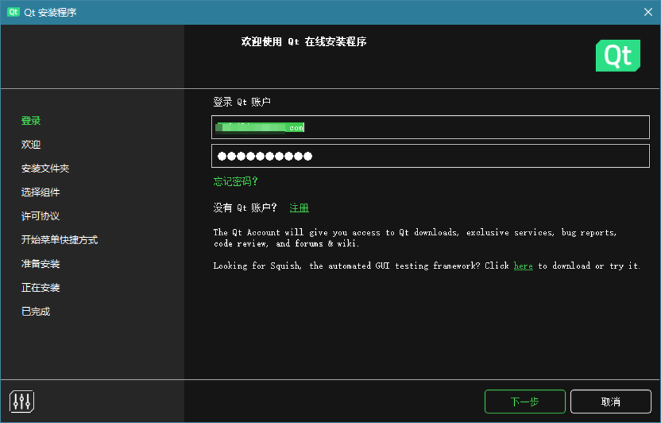Viewport: 661px width, 423px height.
Task: Click the green Qt logo in header
Action: tap(618, 56)
